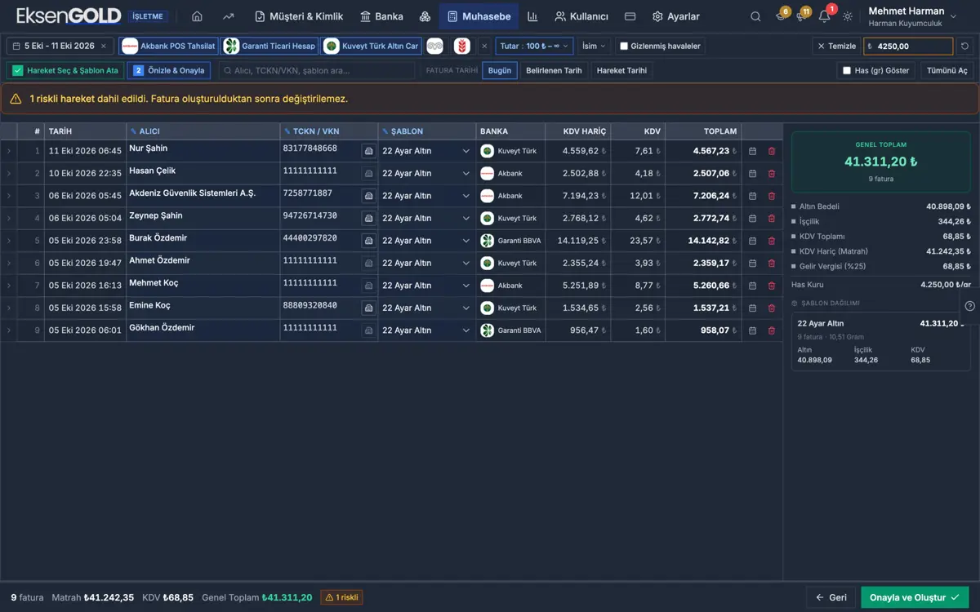Open the 5 Eki - 11 Eki 2026 date range
Viewport: 980px width, 612px height.
tap(60, 47)
